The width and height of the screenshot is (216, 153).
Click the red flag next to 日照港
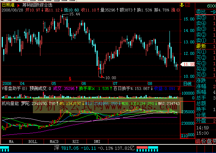(x=18, y=5)
